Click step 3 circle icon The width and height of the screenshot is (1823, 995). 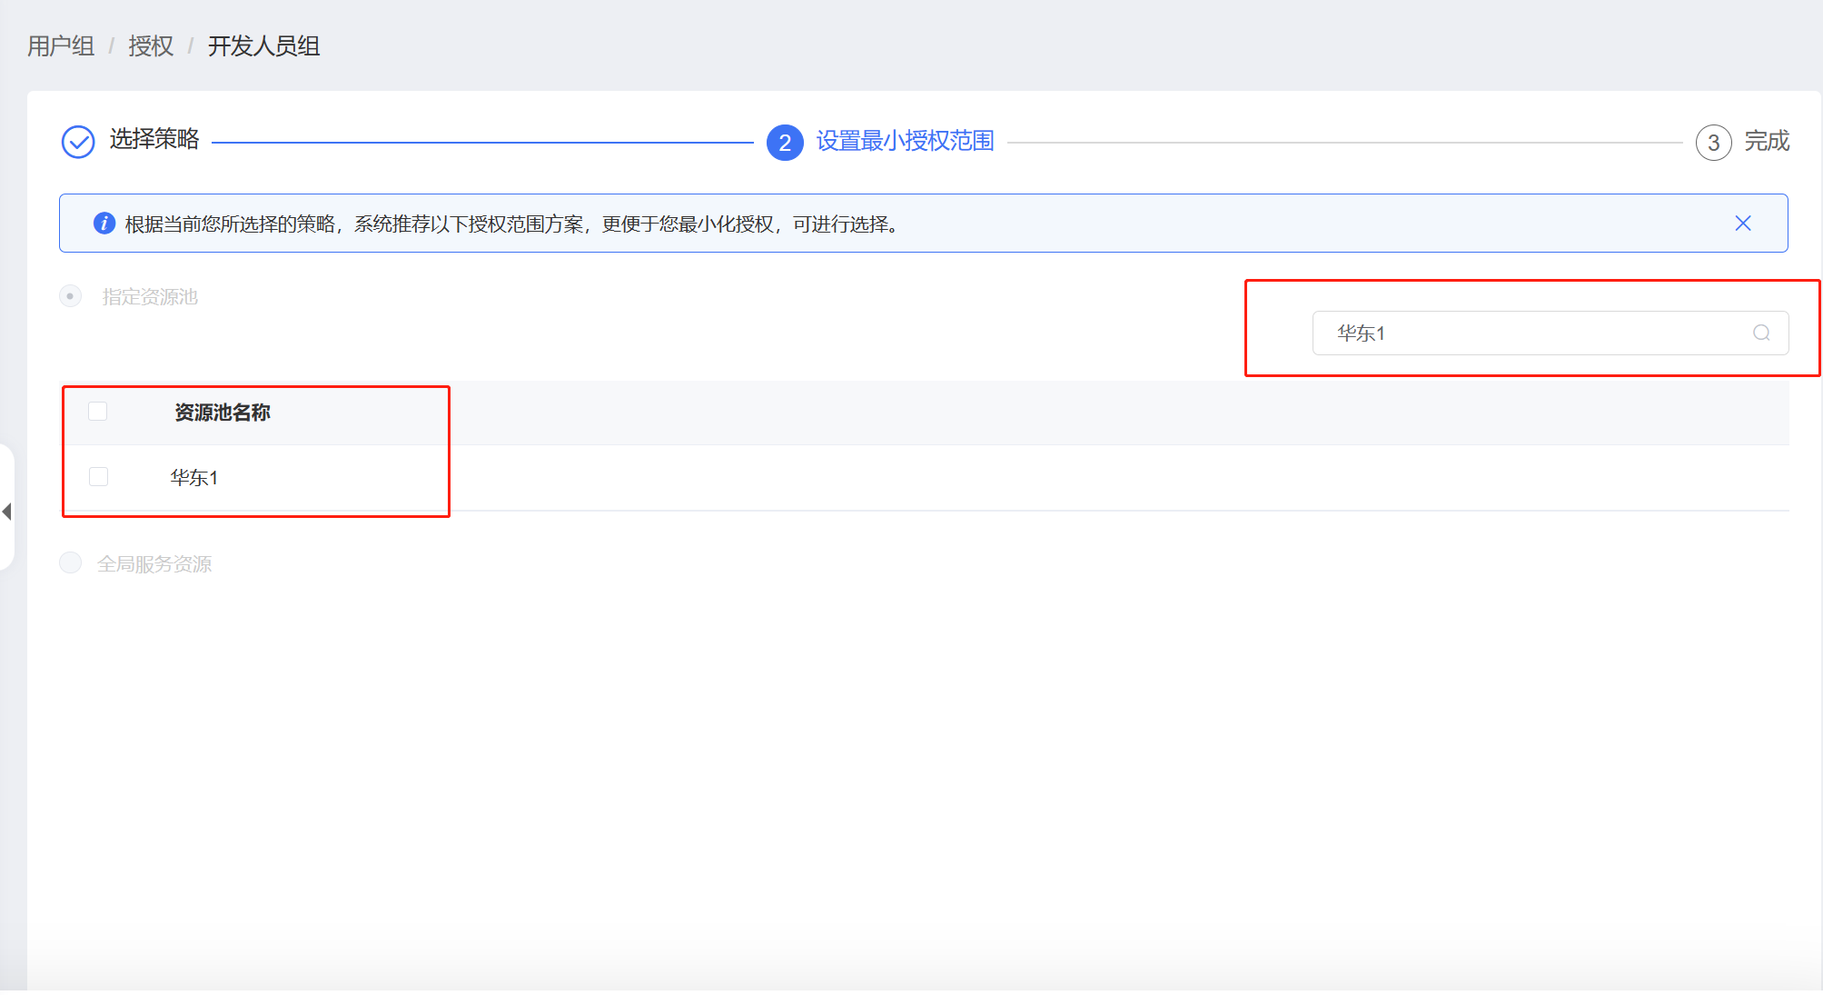(x=1713, y=143)
